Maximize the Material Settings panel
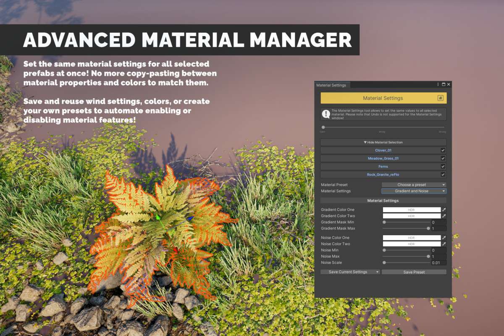Screen dimensions: 504x336 coord(443,84)
